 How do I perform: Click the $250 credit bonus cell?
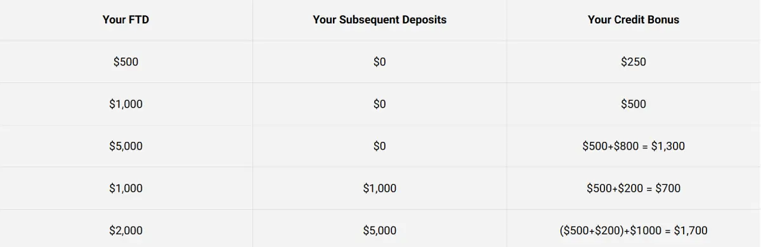tap(634, 62)
